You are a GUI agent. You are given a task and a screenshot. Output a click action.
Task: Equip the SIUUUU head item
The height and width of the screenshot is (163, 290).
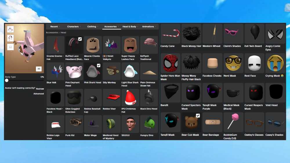click(x=130, y=124)
